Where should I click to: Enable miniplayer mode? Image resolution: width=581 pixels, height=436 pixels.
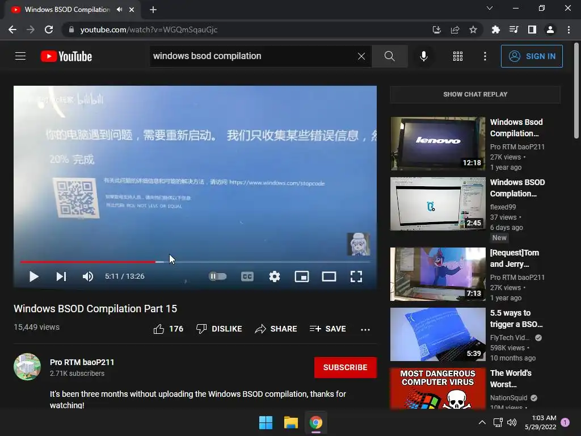[302, 276]
